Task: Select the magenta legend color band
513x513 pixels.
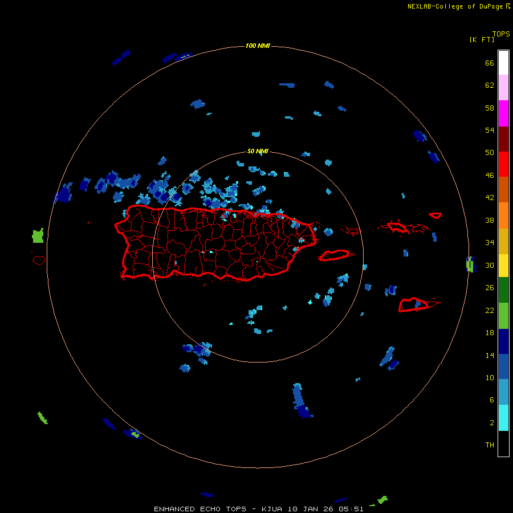Action: 503,113
